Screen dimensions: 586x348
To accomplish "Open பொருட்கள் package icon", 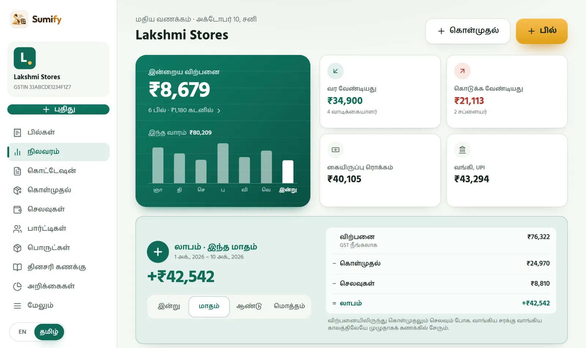I will click(x=17, y=248).
